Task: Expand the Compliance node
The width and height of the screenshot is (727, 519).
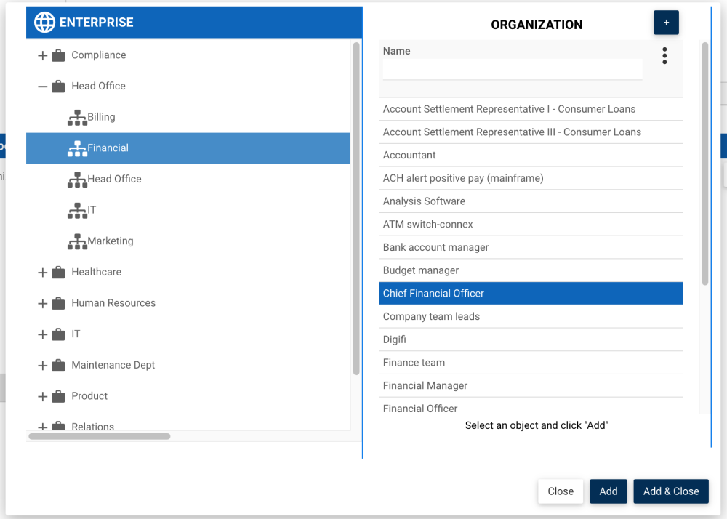Action: coord(42,56)
